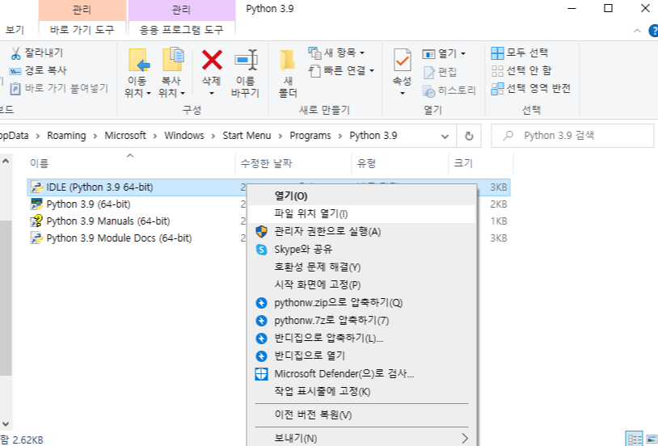Open the Easy access (빠른 연결) dropdown
Screen dimensions: 658x446
[x=341, y=70]
